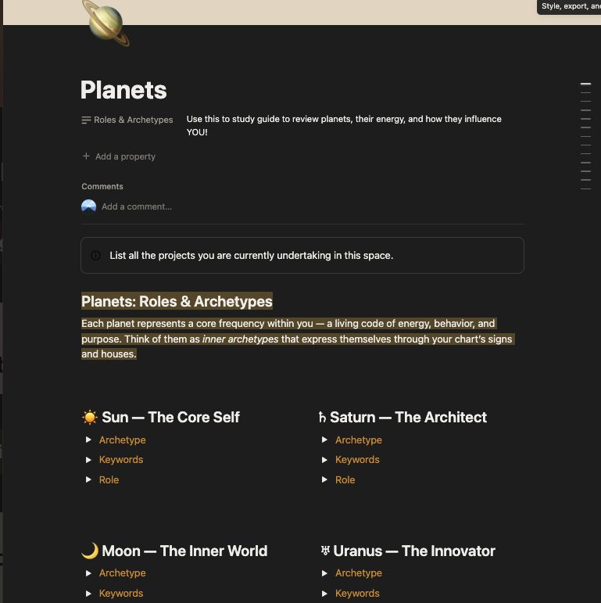Click the crescent moon emoji in Moon heading
Screen dimensions: 601x603
coord(90,551)
